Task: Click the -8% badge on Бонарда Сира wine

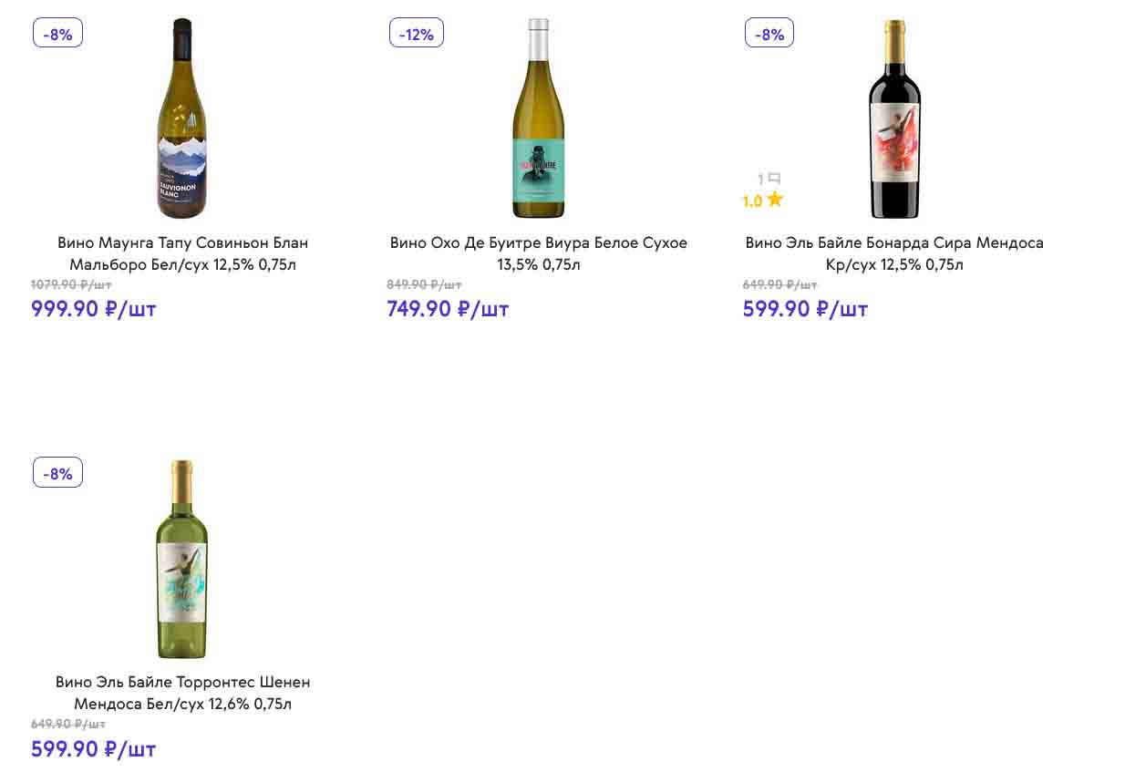Action: pyautogui.click(x=769, y=34)
